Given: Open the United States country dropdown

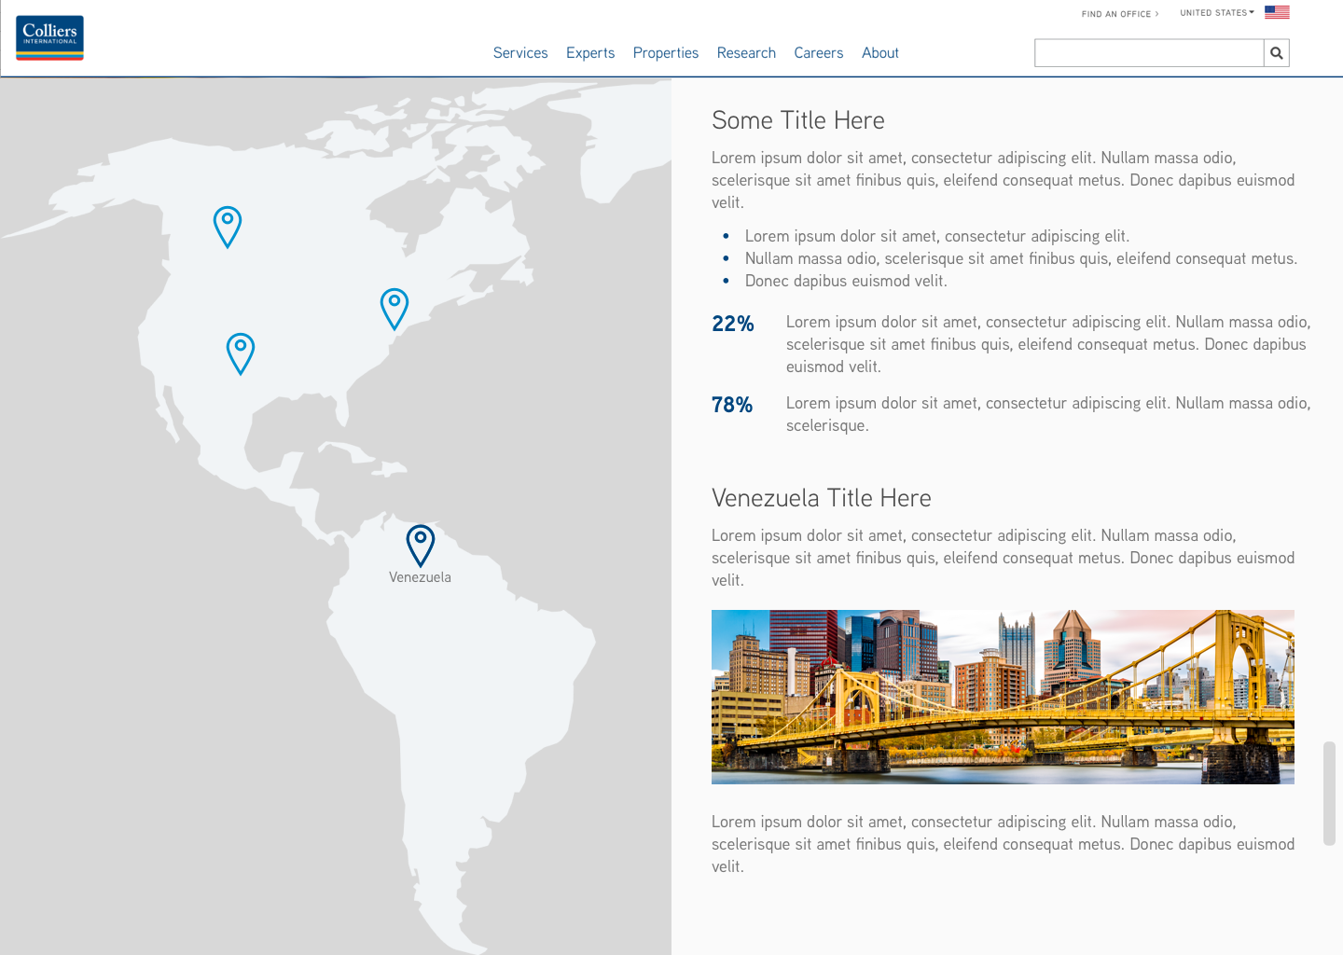Looking at the screenshot, I should tap(1216, 13).
